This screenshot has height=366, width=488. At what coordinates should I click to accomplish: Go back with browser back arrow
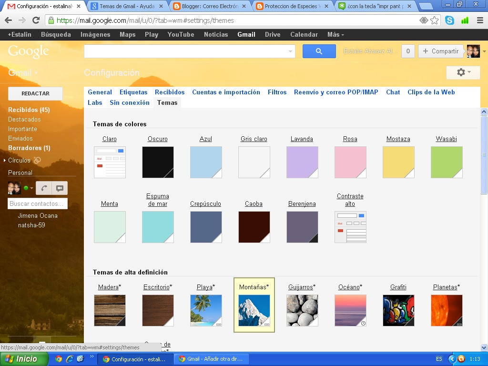9,20
